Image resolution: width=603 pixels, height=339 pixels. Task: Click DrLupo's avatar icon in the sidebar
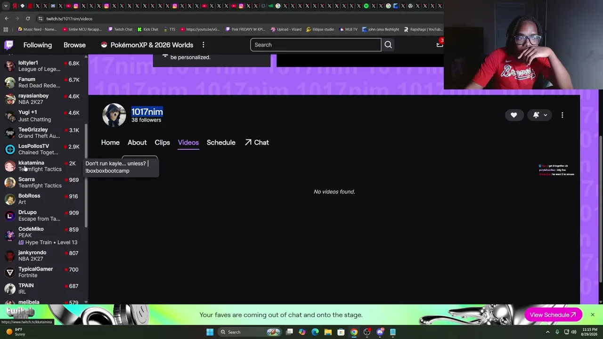[9, 215]
